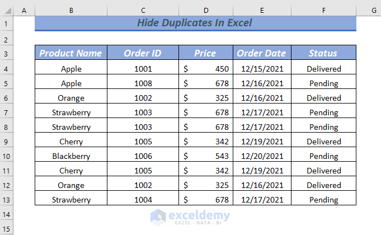Click the select-all corner triangle
Screen dimensions: 381x235
pos(6,10)
